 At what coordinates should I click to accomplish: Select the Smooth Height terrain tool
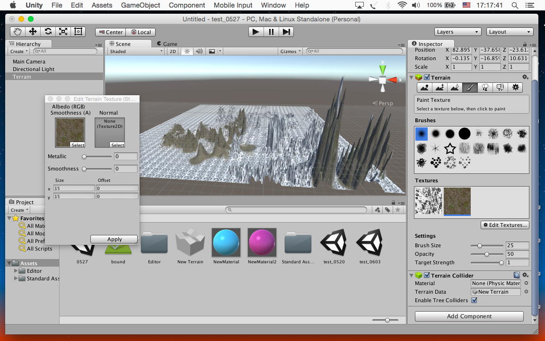coord(455,88)
